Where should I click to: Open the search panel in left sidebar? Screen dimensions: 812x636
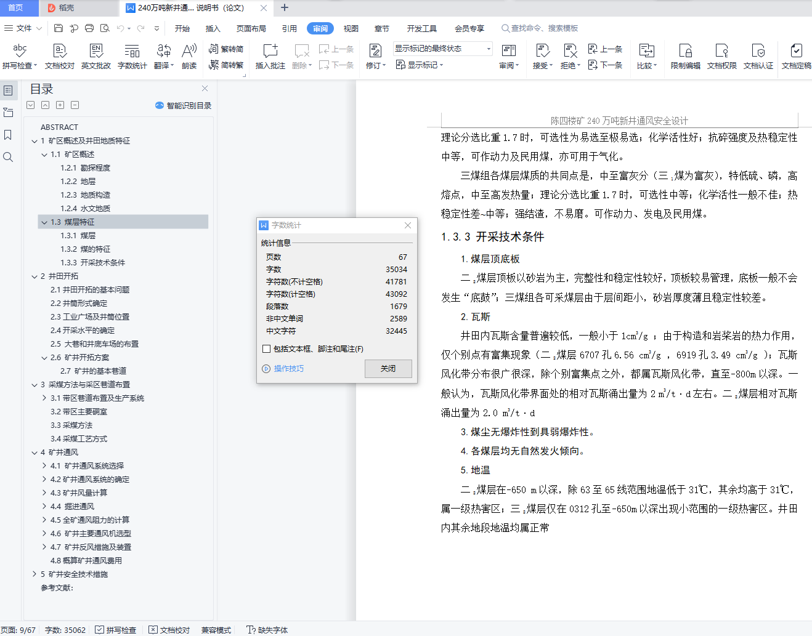[x=8, y=157]
